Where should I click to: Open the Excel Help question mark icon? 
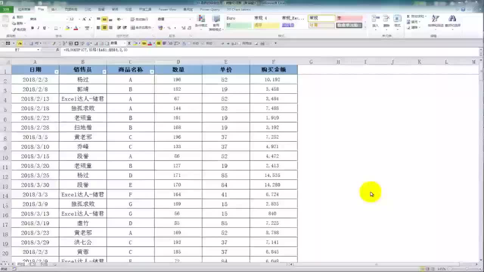coord(463,9)
